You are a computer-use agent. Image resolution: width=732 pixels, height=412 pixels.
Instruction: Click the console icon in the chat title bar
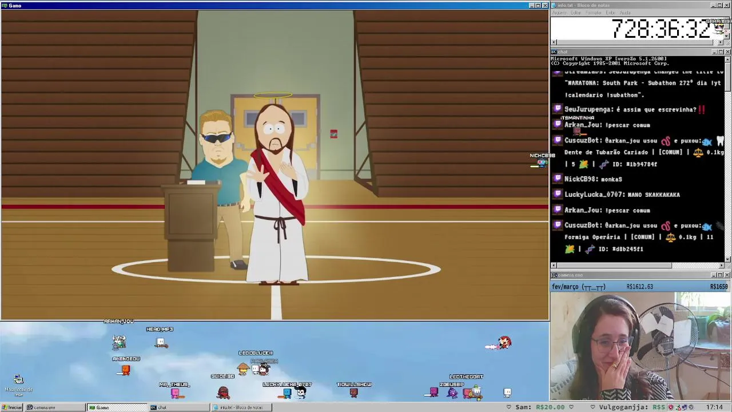point(554,52)
